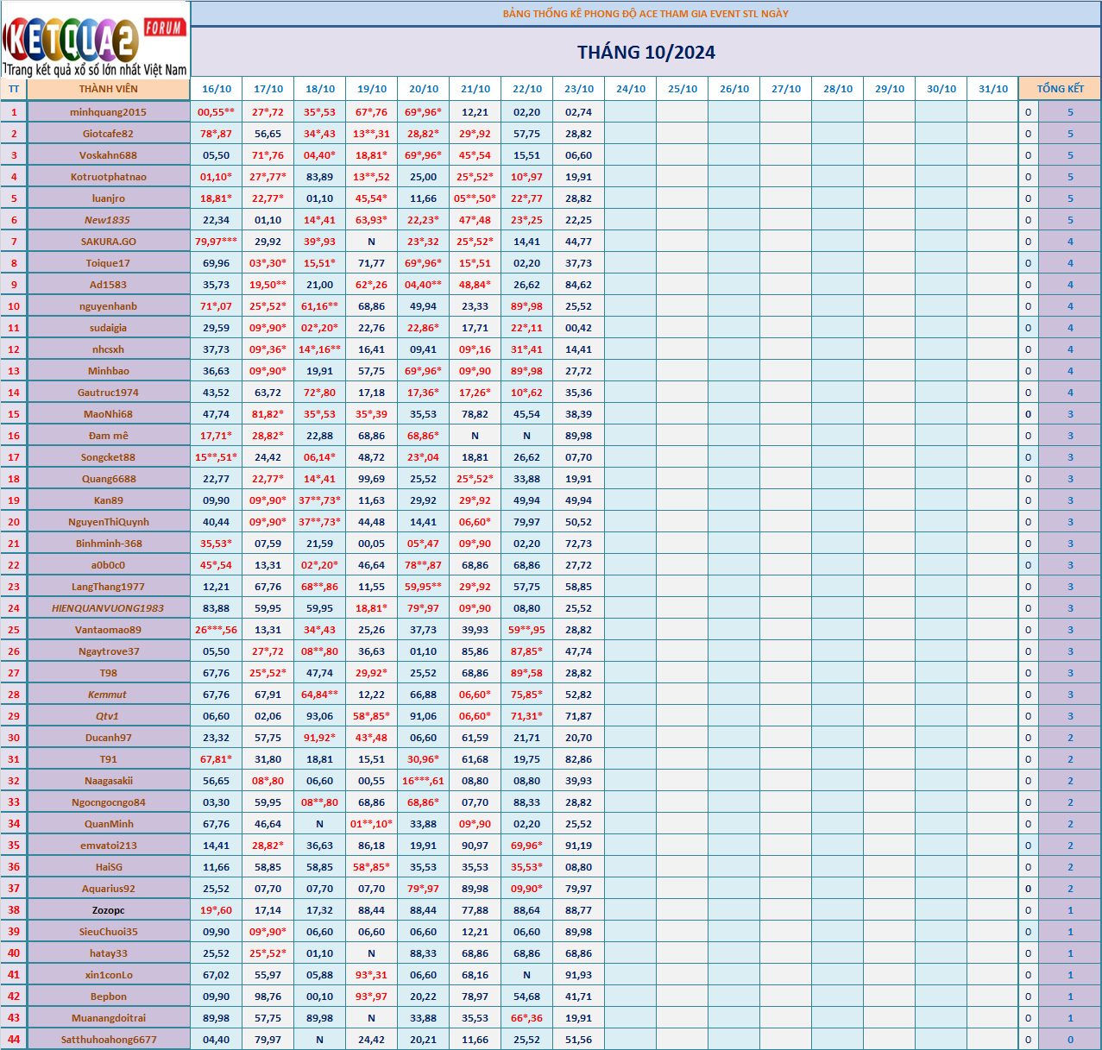Select member name Gautruc1974
Viewport: 1102px width, 1050px height.
pos(109,393)
